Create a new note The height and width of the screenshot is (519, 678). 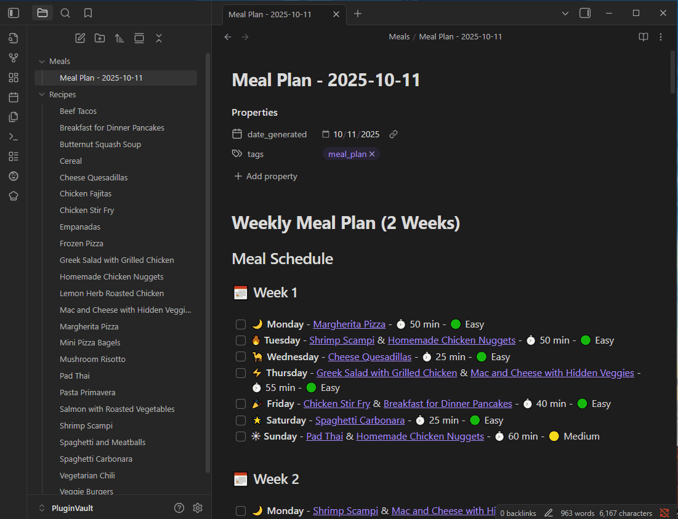[80, 38]
